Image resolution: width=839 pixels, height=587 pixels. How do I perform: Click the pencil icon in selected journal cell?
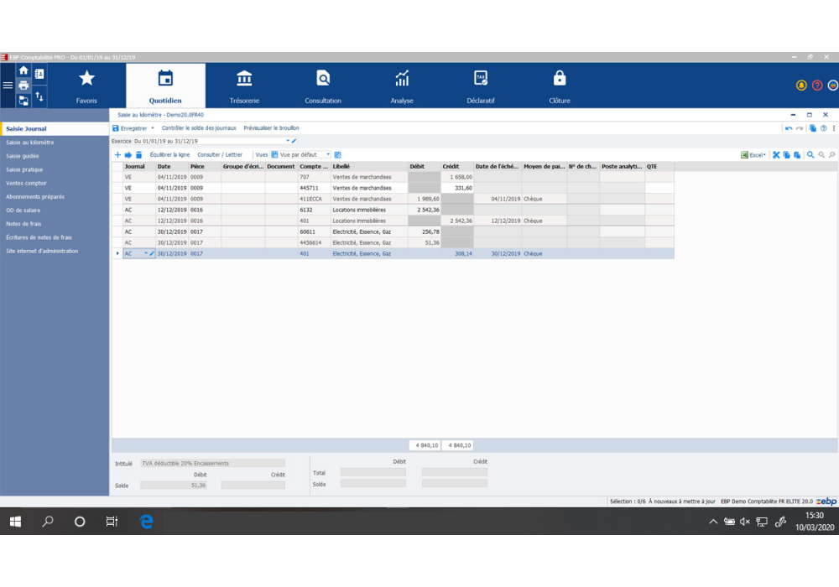pos(152,254)
